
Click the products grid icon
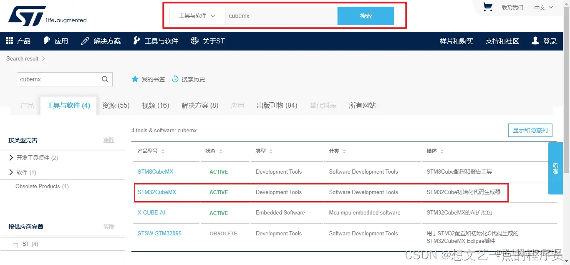[x=10, y=40]
